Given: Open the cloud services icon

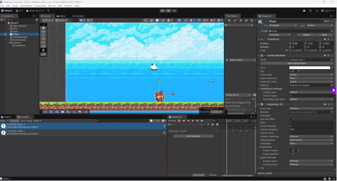Looking at the screenshot, I should click(304, 11).
